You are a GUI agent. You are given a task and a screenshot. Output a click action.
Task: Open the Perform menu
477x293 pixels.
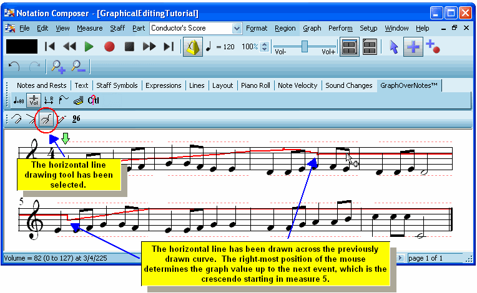340,29
